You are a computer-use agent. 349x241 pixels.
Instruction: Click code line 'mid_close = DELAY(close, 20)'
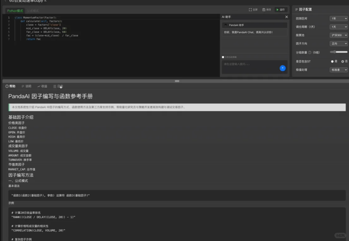[46, 28]
